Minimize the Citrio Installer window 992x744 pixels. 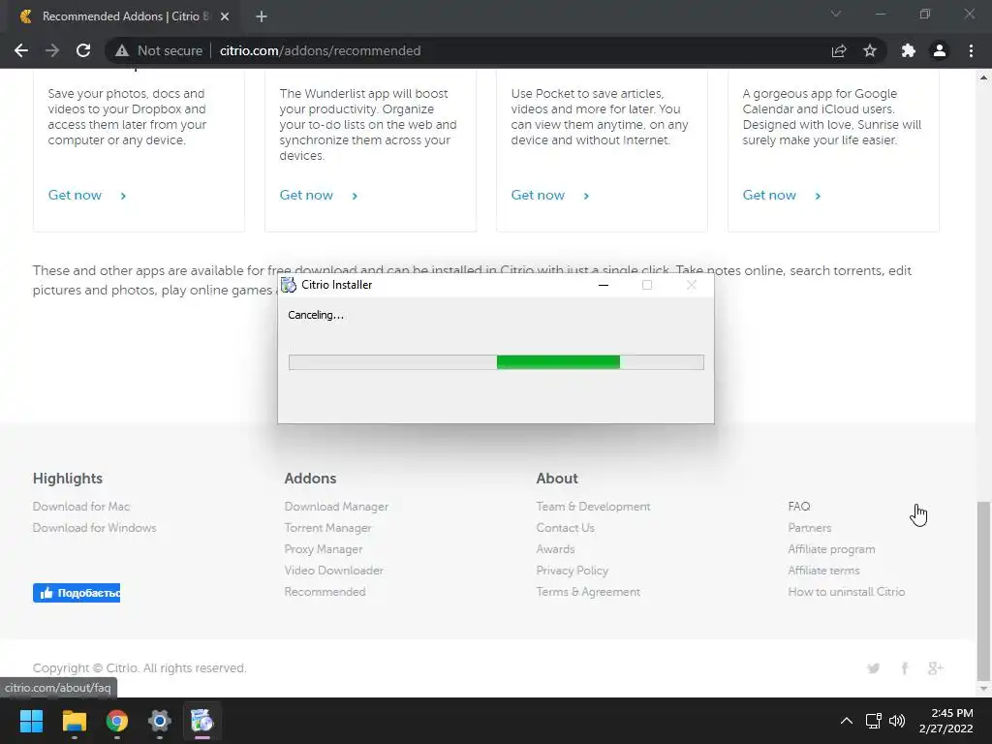[604, 285]
